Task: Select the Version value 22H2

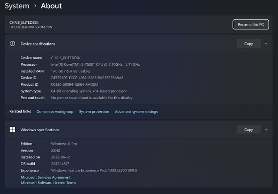Action: (x=56, y=151)
